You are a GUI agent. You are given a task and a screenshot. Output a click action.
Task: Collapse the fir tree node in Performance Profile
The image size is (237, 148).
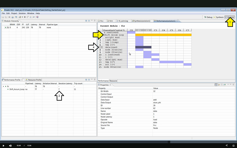tap(3, 87)
